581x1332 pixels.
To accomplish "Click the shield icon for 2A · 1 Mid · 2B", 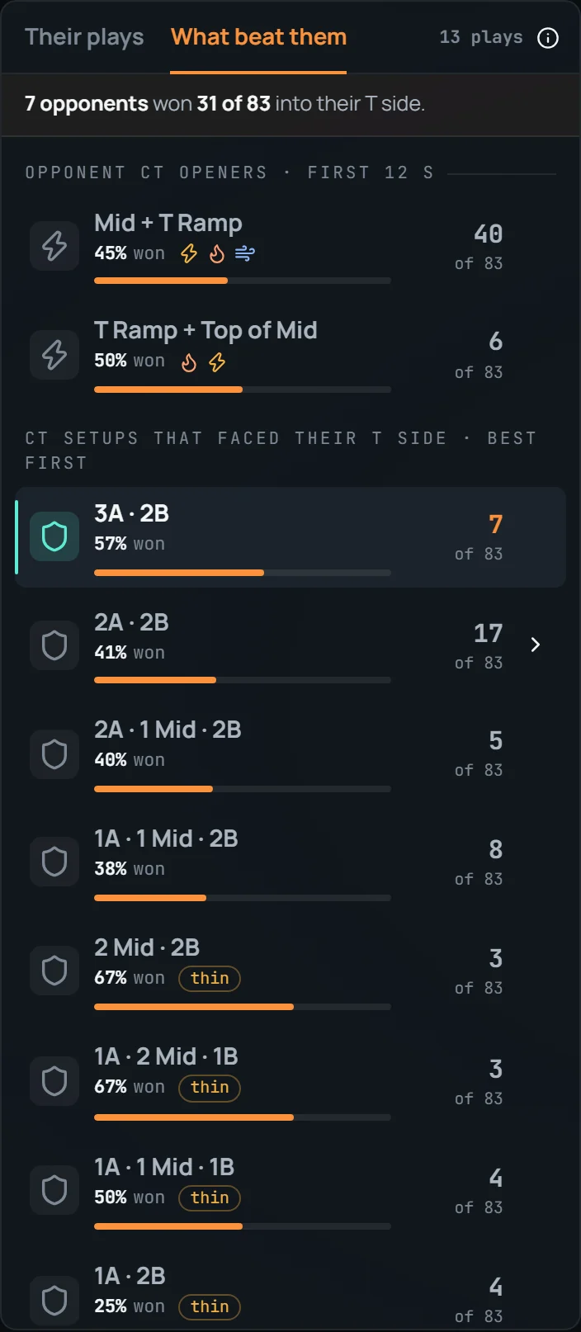I will [x=54, y=754].
